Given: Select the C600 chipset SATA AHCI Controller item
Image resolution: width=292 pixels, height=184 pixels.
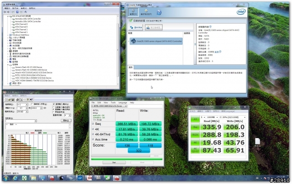Looking at the screenshot, I should (x=156, y=41).
